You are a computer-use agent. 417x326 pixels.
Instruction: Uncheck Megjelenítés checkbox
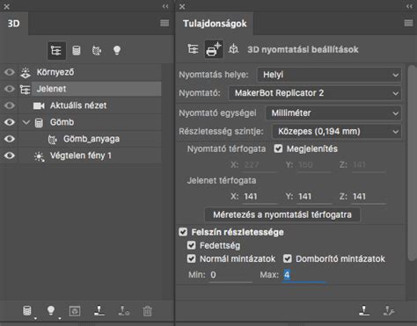click(x=278, y=149)
